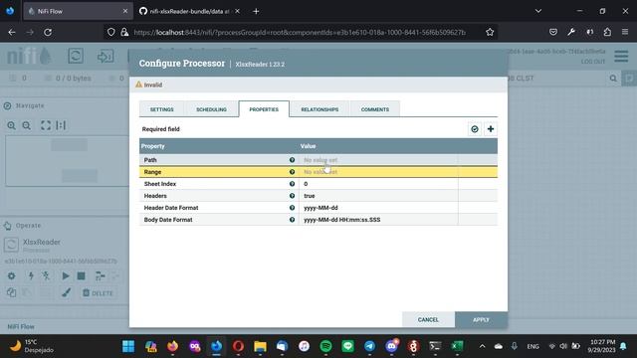Switch to the NiFi Flow browser tab
This screenshot has width=637, height=358.
78,11
